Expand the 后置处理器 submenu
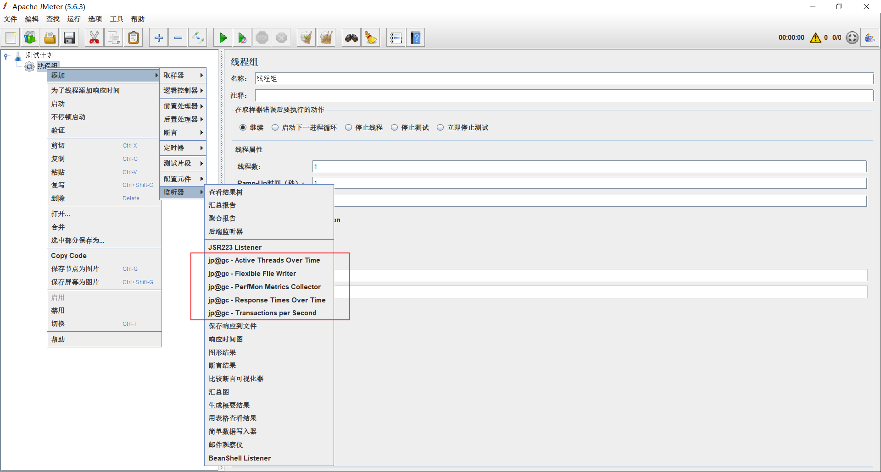Image resolution: width=881 pixels, height=472 pixels. (183, 119)
